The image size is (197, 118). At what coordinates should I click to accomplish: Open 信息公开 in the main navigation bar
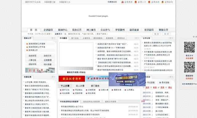click(77, 30)
